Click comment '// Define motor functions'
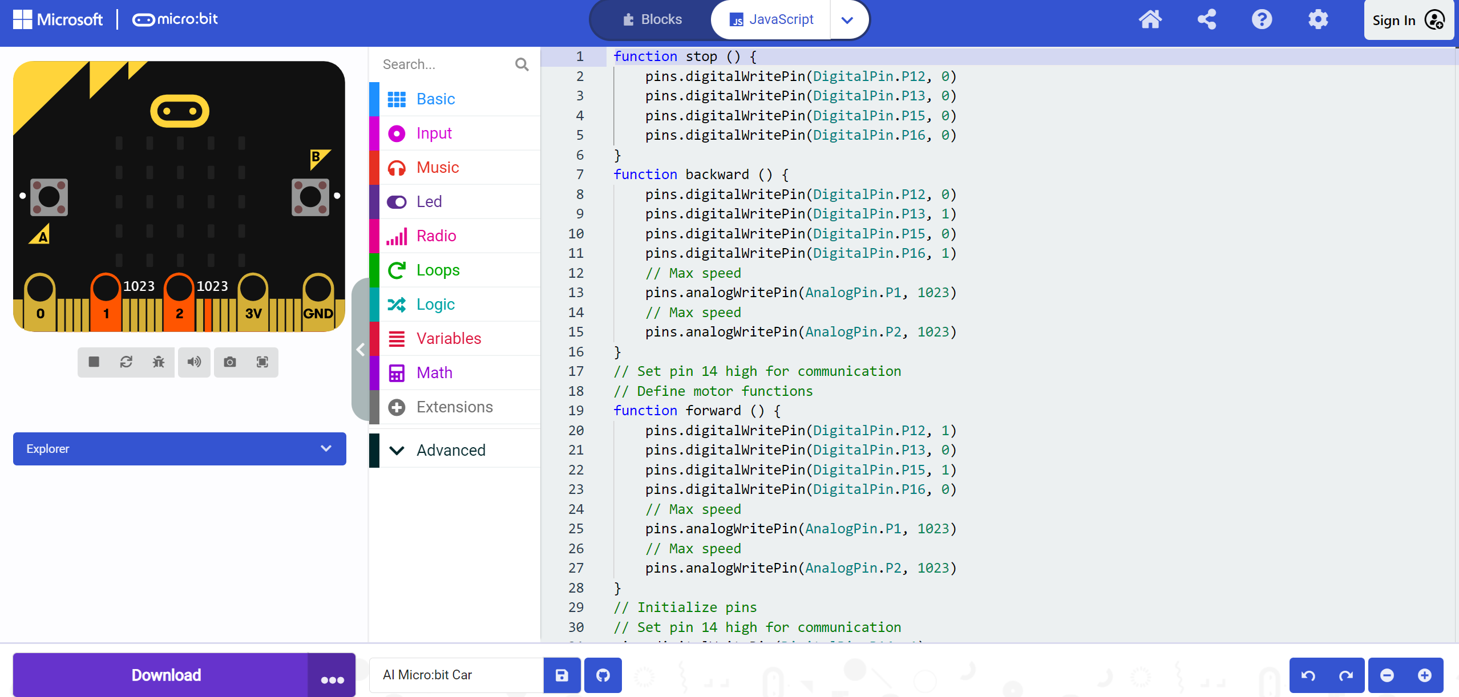The height and width of the screenshot is (697, 1459). (x=713, y=391)
